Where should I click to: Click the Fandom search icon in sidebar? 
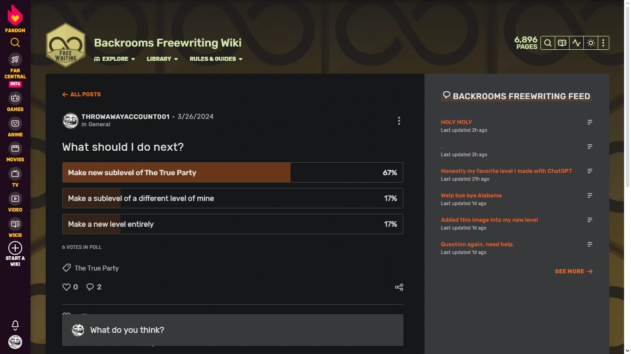click(x=15, y=43)
